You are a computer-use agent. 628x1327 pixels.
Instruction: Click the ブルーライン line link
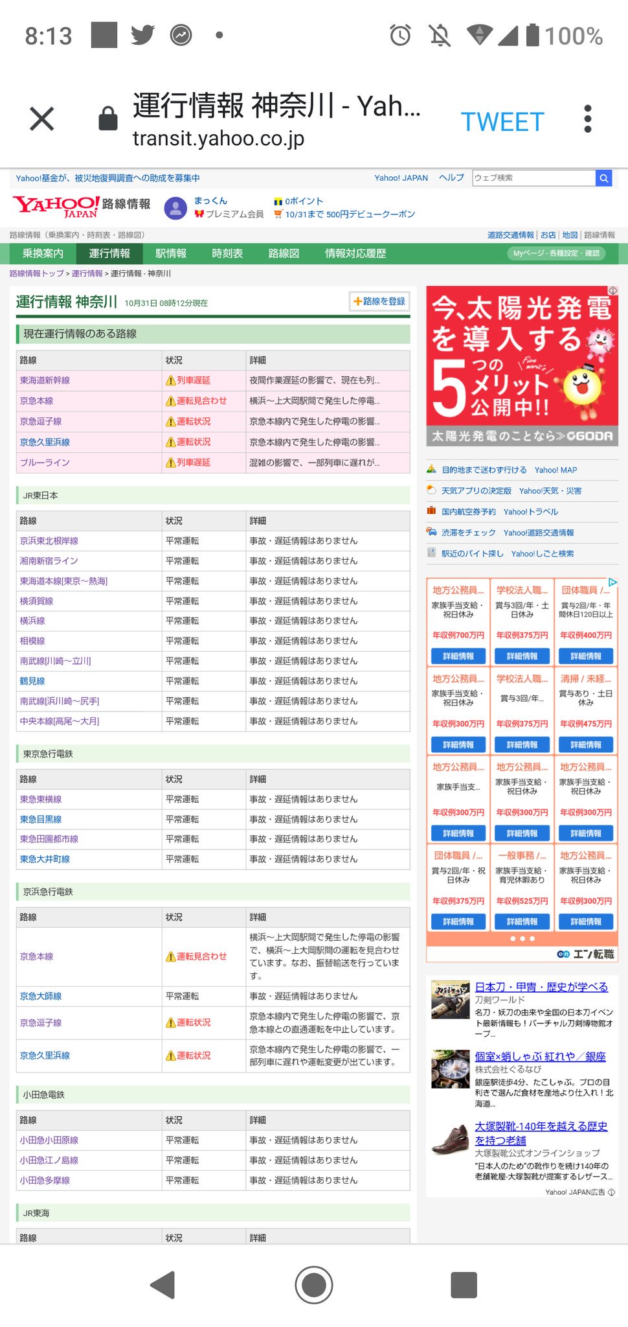click(45, 463)
